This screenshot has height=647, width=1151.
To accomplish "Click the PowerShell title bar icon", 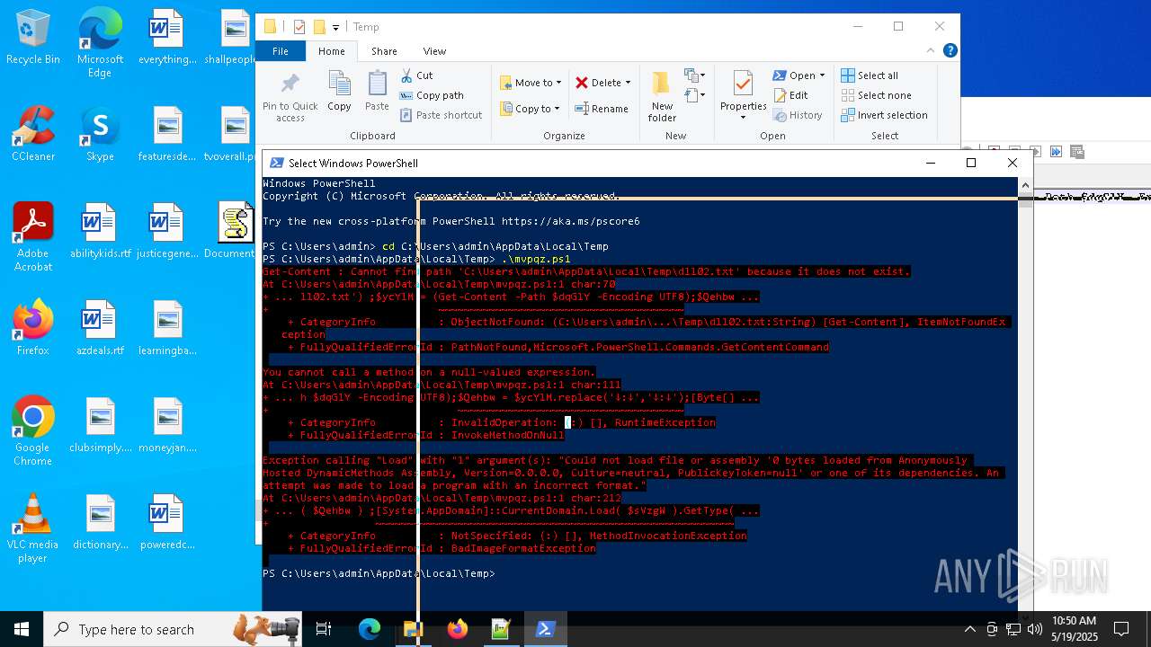I will pyautogui.click(x=276, y=163).
